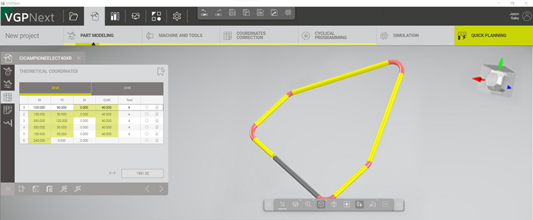Select the pointer tool in viewport toolbar

283,204
